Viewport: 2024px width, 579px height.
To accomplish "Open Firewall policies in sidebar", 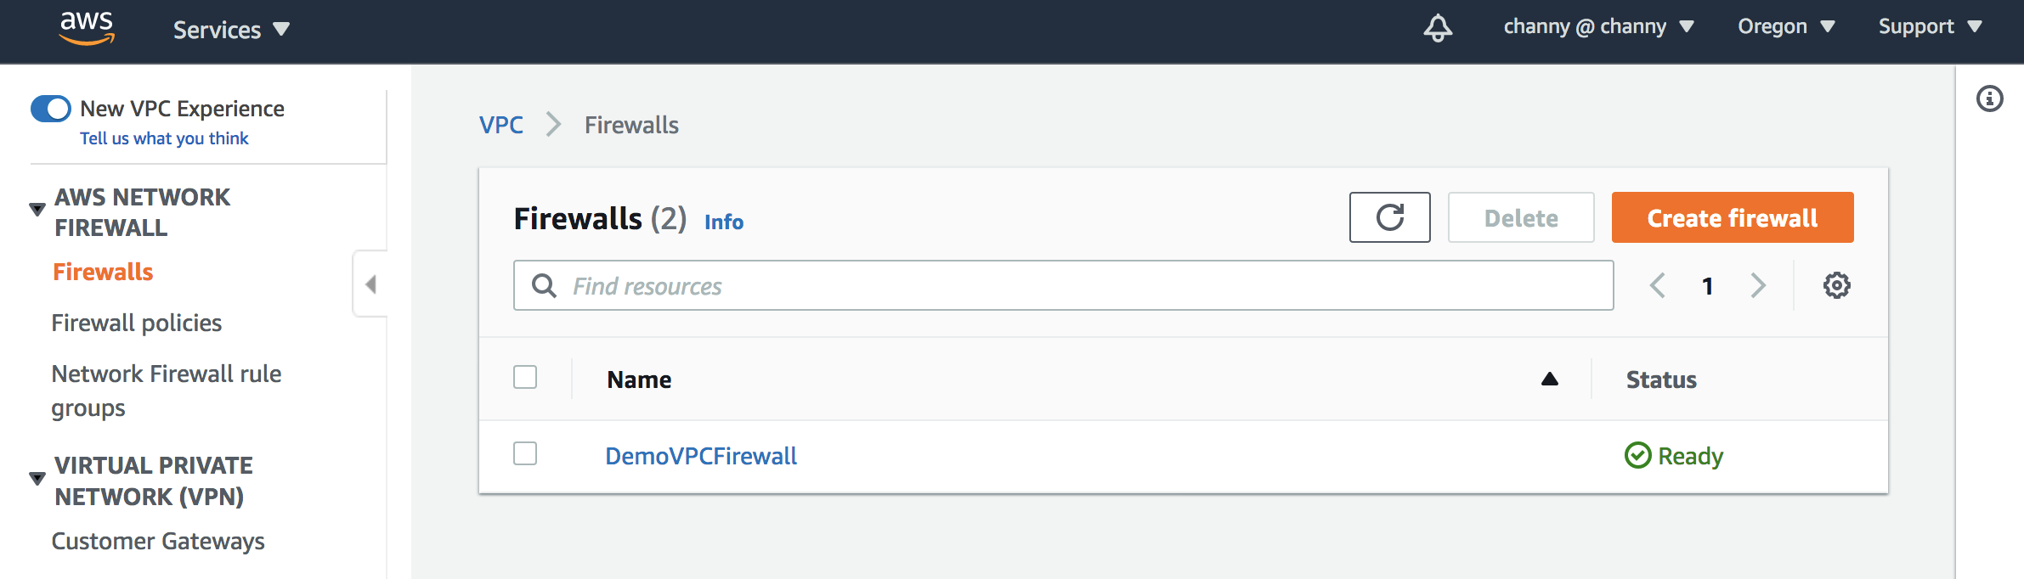I will point(137,323).
